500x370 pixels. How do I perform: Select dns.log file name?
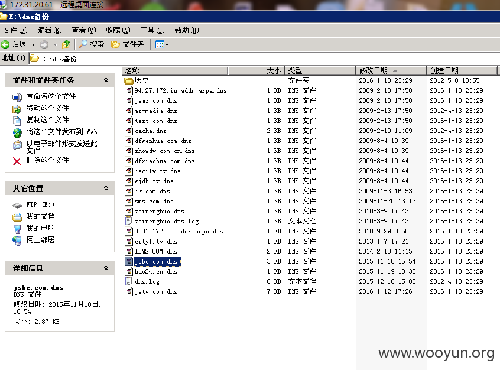pos(147,281)
